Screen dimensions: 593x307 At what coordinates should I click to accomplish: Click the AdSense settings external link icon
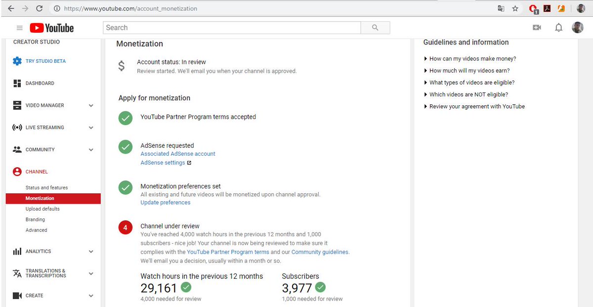(x=189, y=163)
